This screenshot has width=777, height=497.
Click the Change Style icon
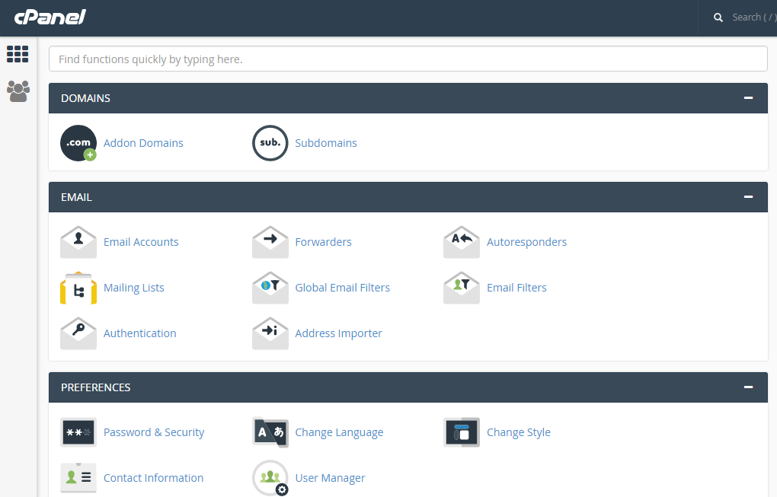(x=462, y=432)
